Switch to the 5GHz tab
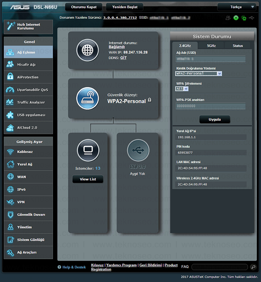Image resolution: width=261 pixels, height=282 pixels. pyautogui.click(x=211, y=46)
